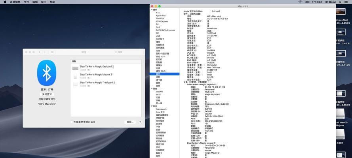Open Spotlight search icon

pos(341,2)
